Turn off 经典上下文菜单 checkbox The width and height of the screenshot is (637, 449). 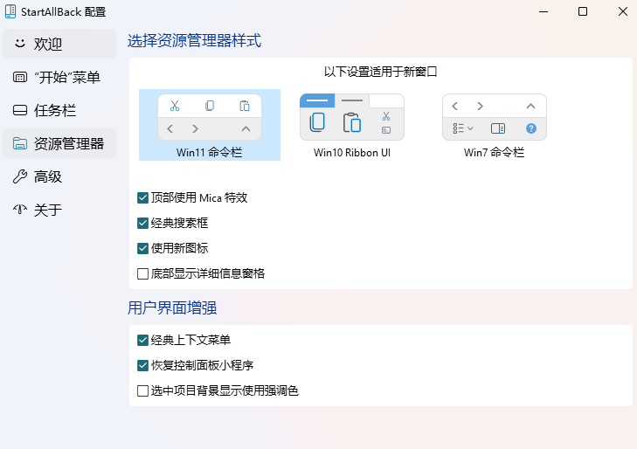143,340
